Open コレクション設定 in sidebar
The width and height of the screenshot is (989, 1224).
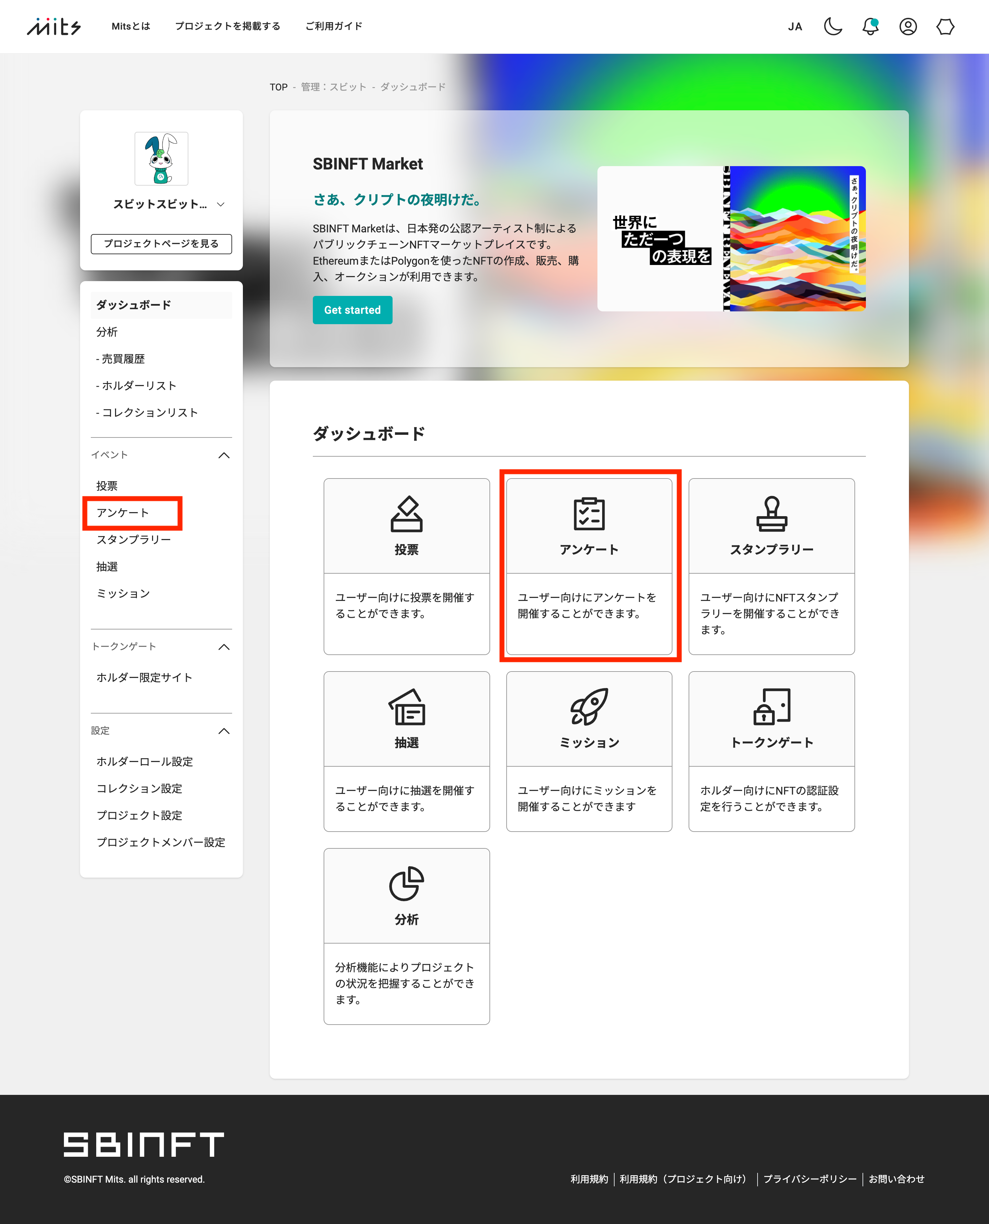tap(140, 788)
